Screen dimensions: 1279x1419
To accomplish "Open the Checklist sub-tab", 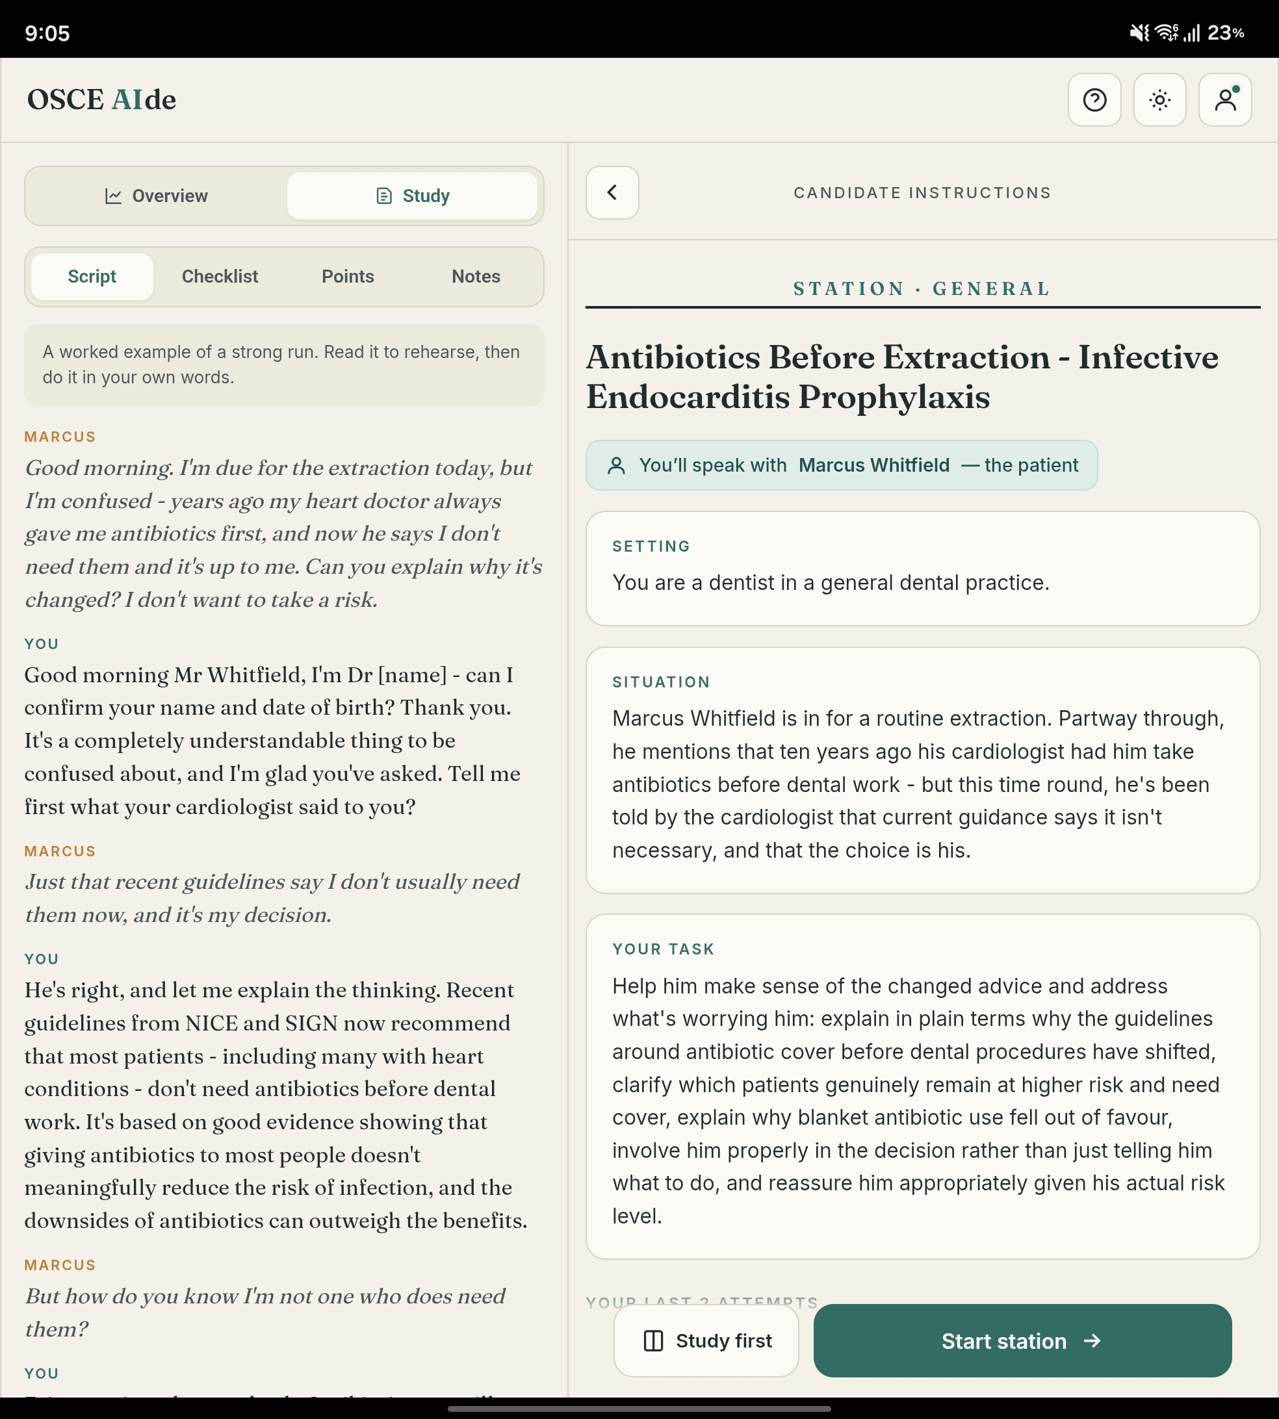I will pos(220,277).
